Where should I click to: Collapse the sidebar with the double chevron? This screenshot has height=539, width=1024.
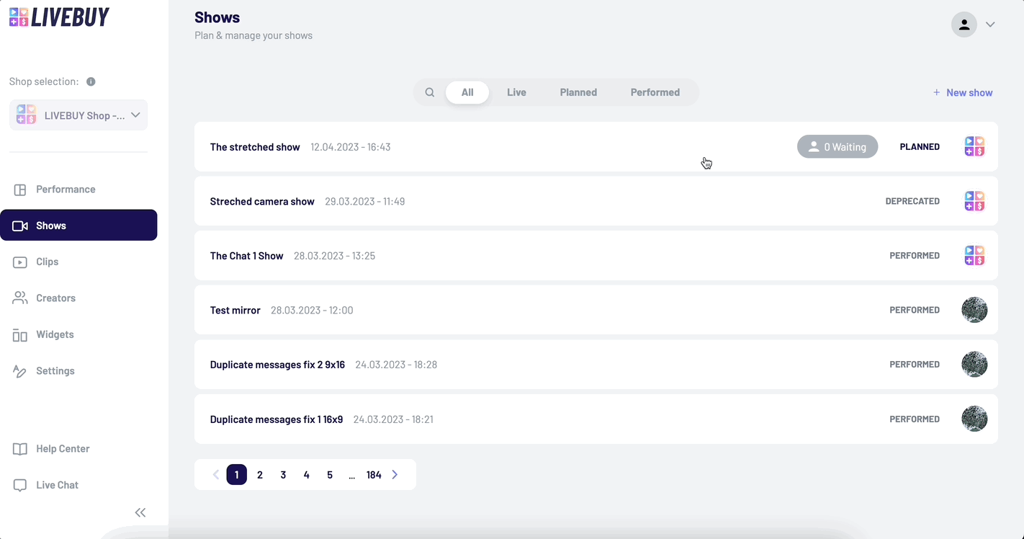[x=140, y=512]
